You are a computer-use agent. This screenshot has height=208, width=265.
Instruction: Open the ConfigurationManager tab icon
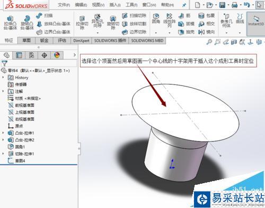(x=31, y=55)
